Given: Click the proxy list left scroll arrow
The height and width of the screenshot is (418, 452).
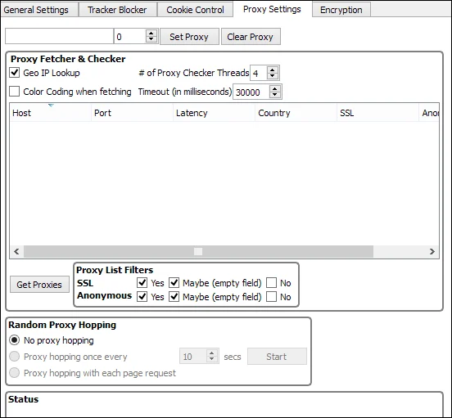Looking at the screenshot, I should pos(16,251).
